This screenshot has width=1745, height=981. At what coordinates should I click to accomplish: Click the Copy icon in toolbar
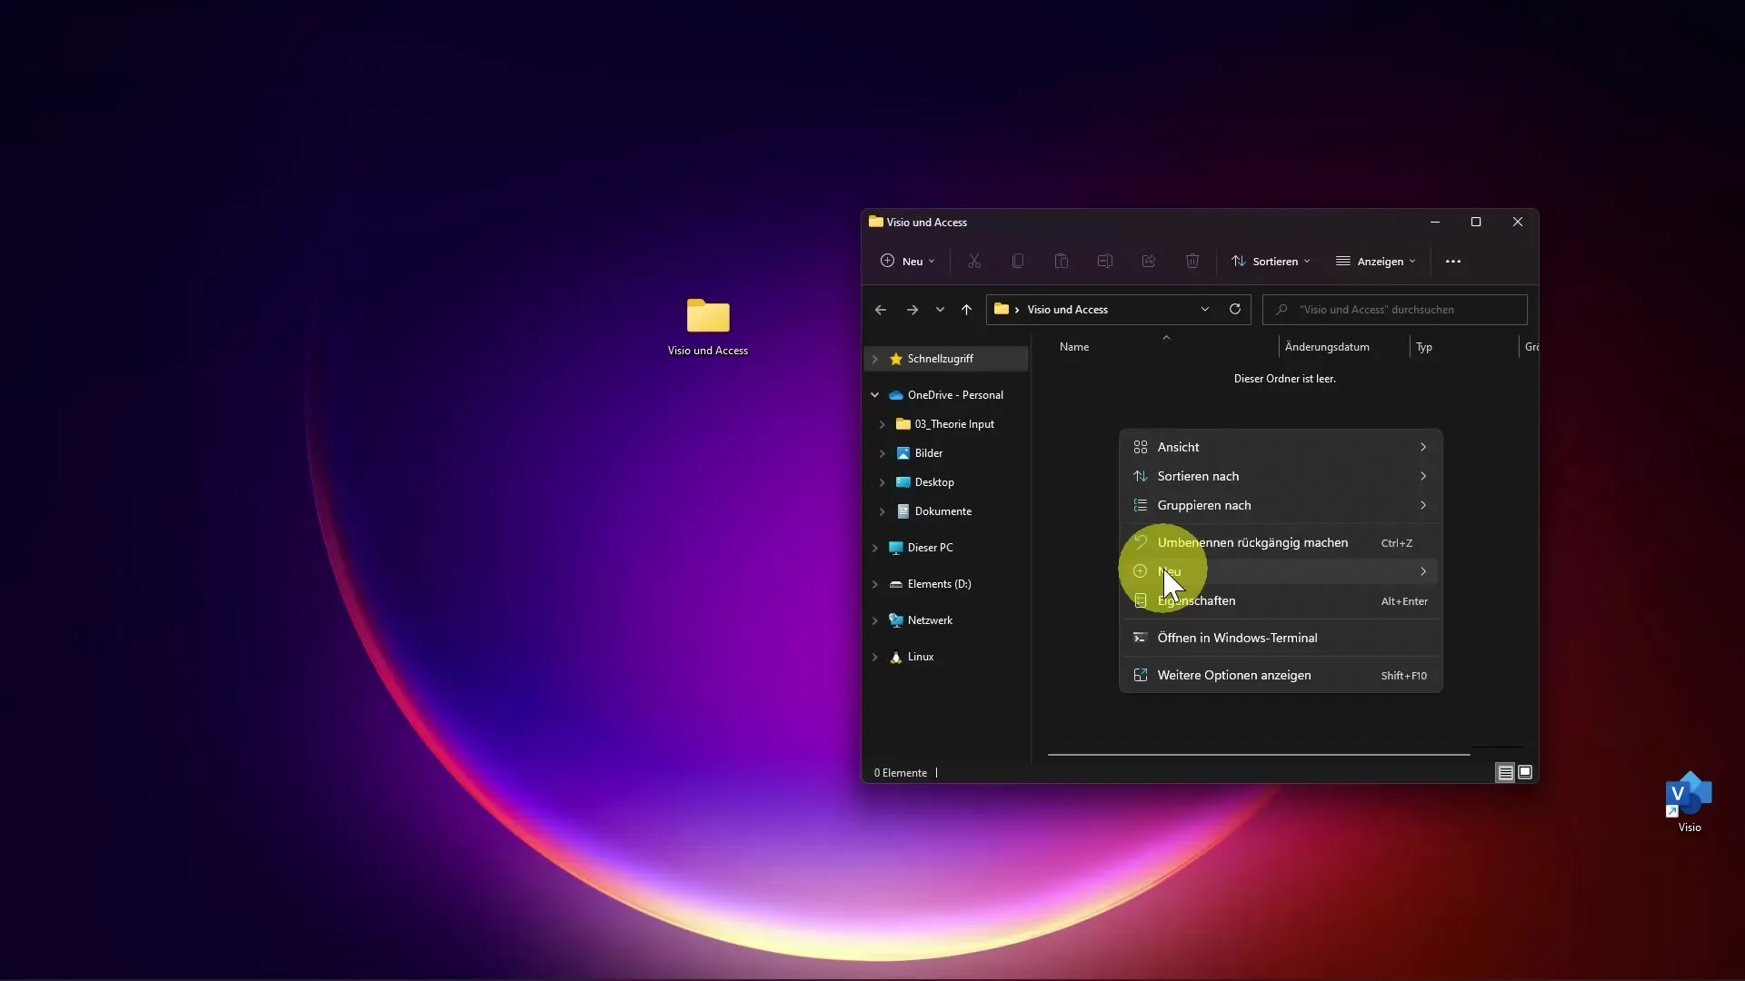tap(1017, 261)
